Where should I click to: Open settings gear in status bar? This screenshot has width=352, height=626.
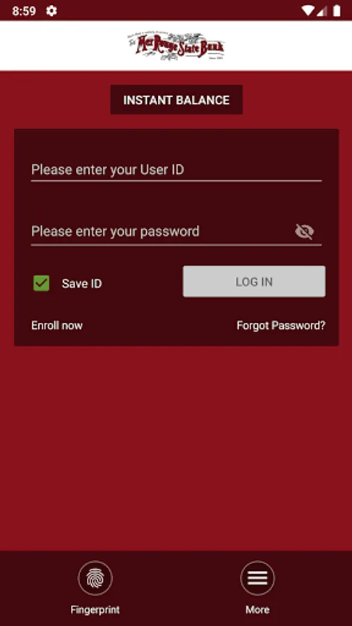pos(51,10)
